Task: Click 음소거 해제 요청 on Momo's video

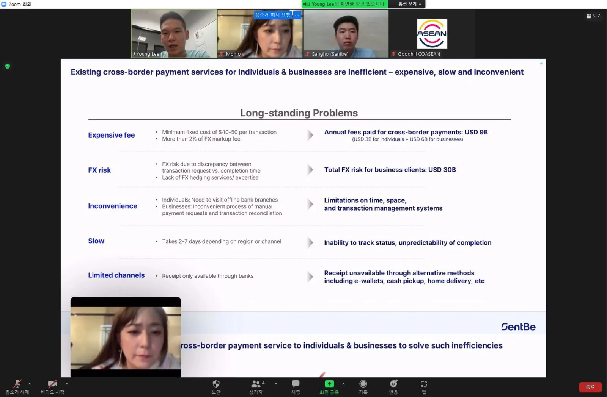Action: (272, 15)
